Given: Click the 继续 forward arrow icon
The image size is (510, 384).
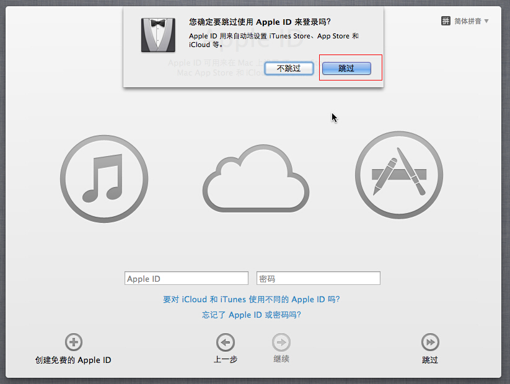Looking at the screenshot, I should (x=281, y=343).
